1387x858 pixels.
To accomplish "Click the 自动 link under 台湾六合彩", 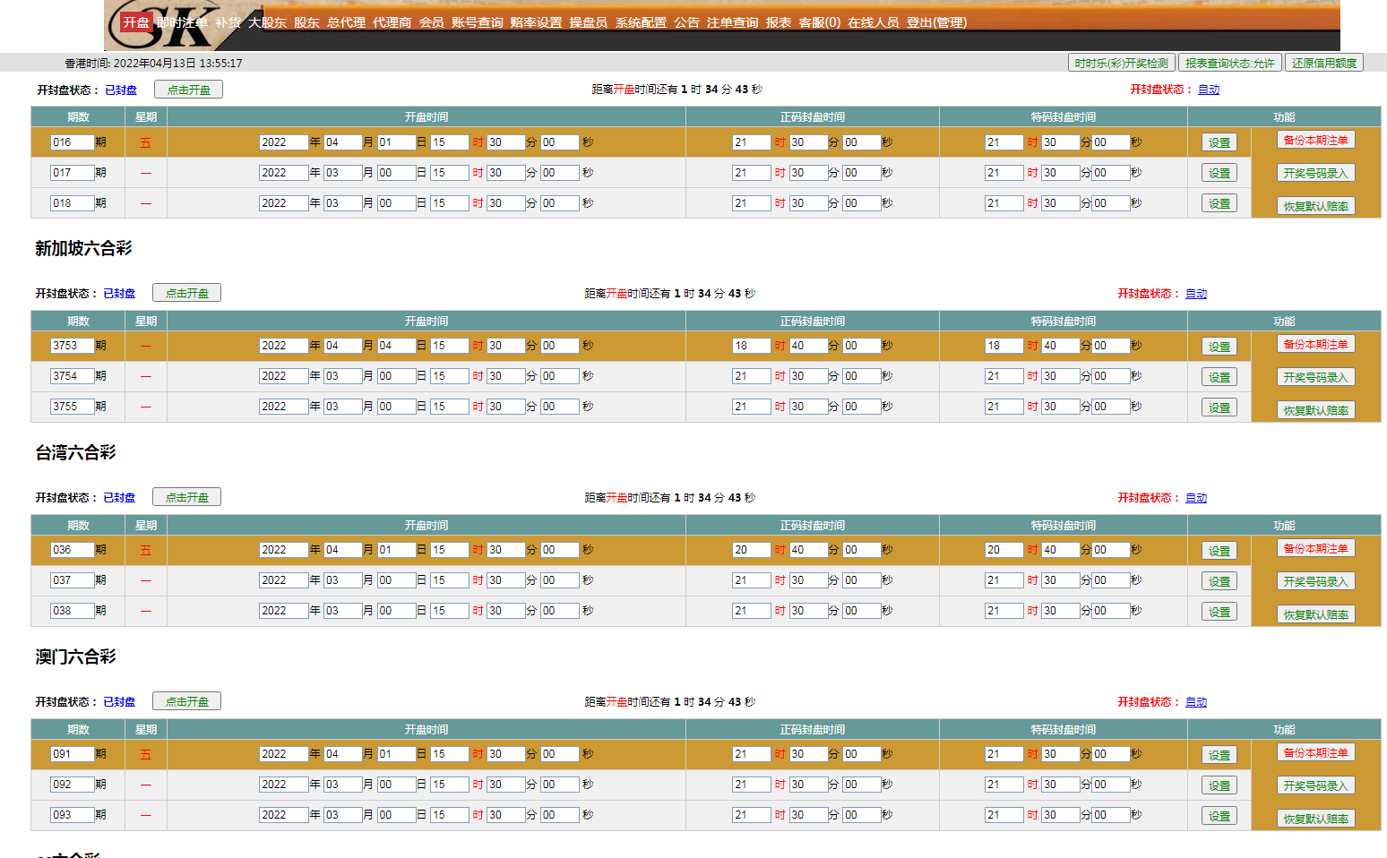I will coord(1196,498).
